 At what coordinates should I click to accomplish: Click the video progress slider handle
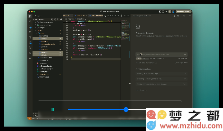(x=126, y=110)
